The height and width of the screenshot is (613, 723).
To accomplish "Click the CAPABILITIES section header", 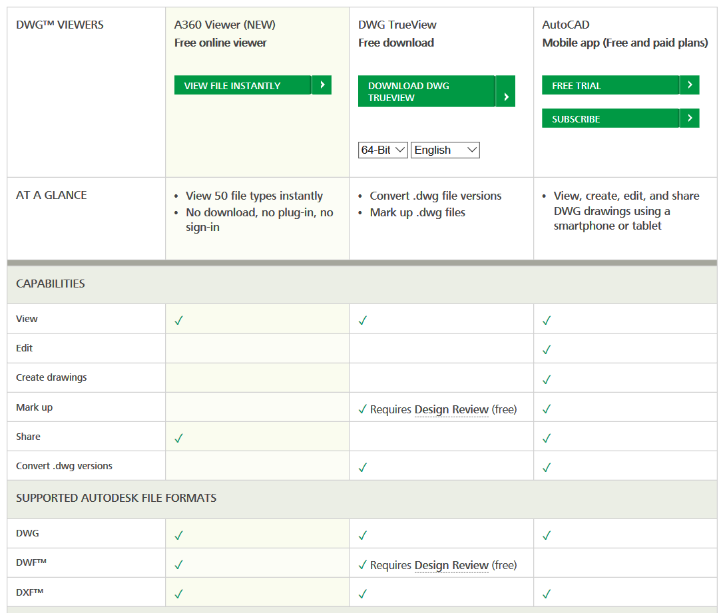I will click(50, 284).
